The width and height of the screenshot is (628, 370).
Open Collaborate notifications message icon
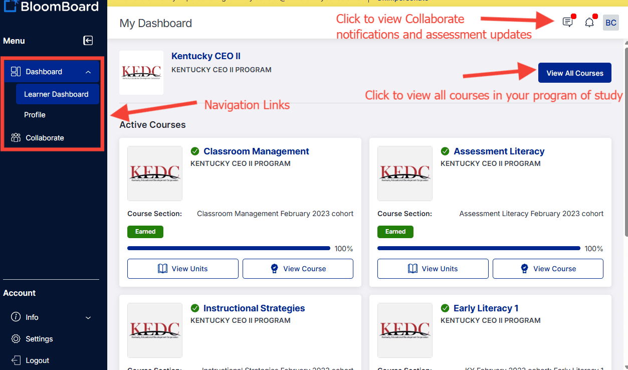pos(567,22)
